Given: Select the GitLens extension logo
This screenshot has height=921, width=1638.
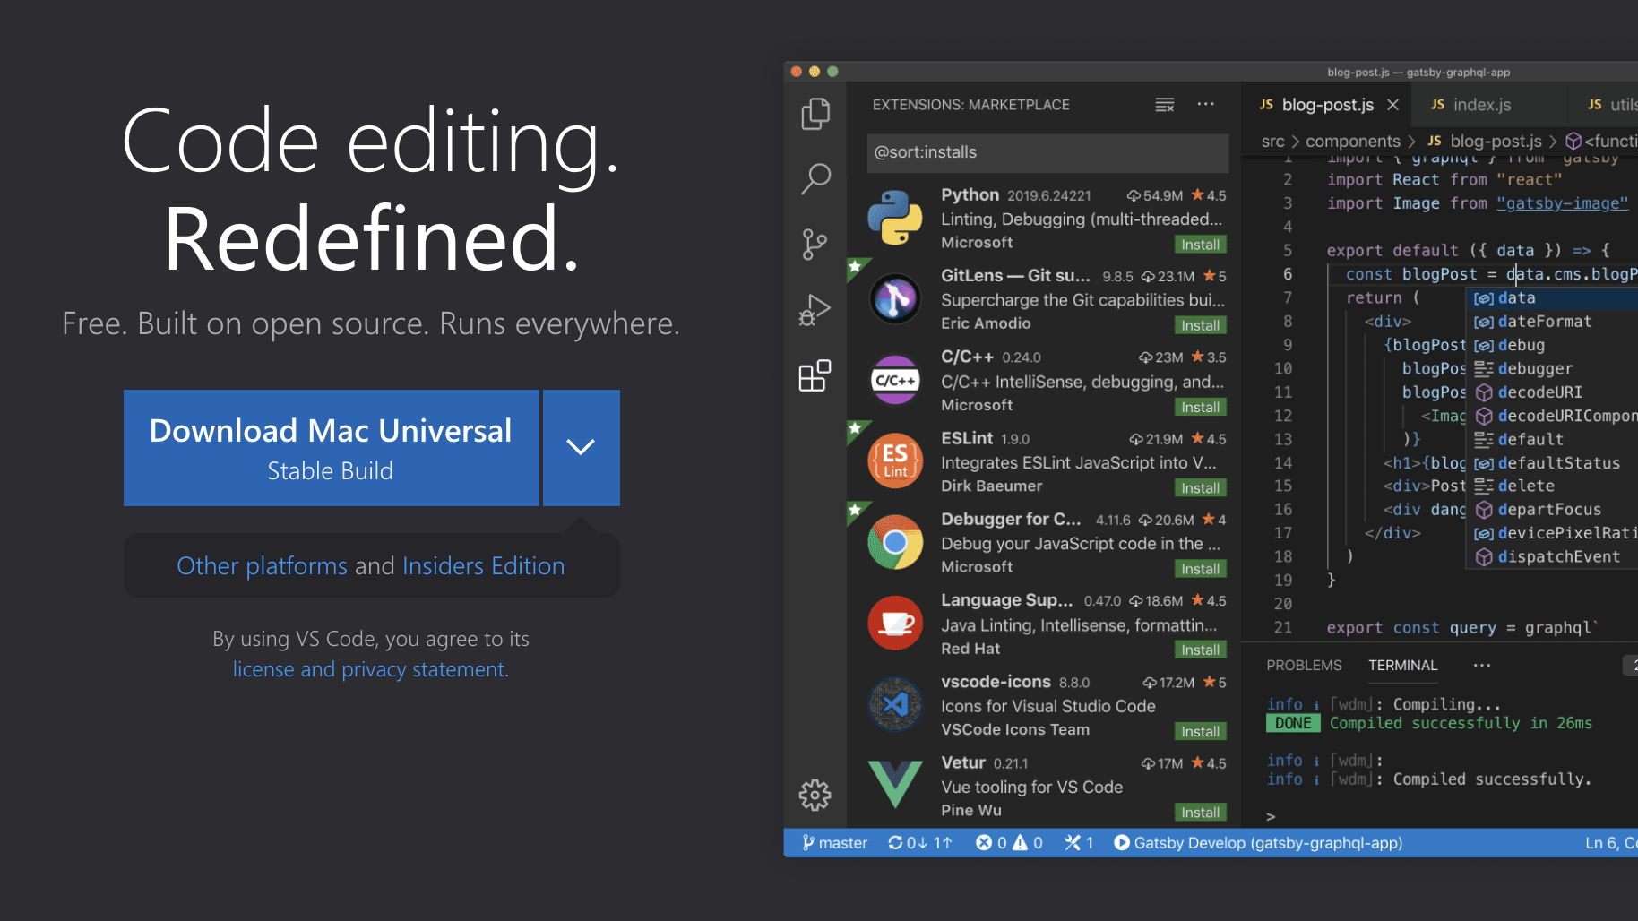Looking at the screenshot, I should 894,298.
